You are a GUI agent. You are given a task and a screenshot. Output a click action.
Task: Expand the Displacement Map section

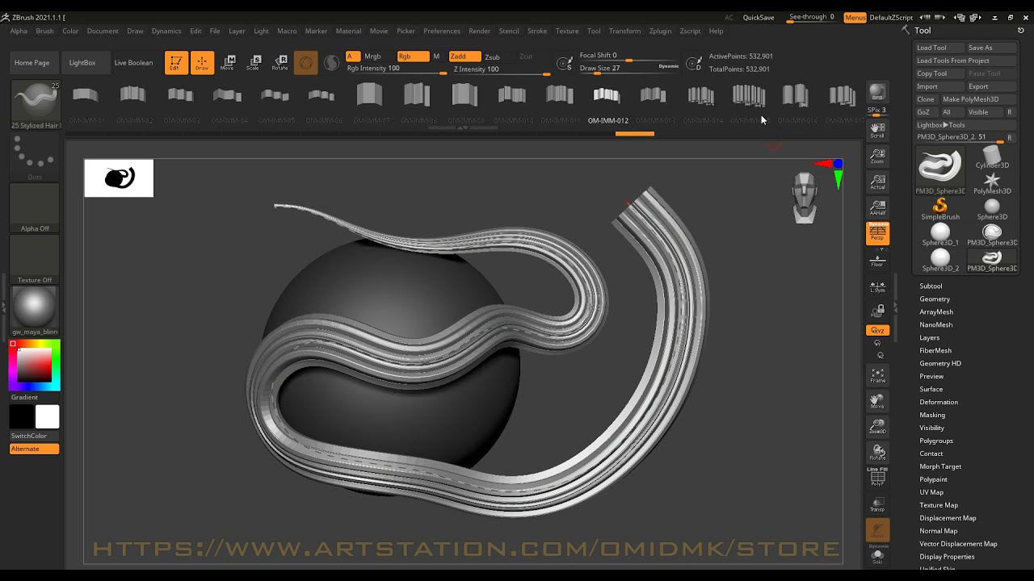tap(948, 518)
